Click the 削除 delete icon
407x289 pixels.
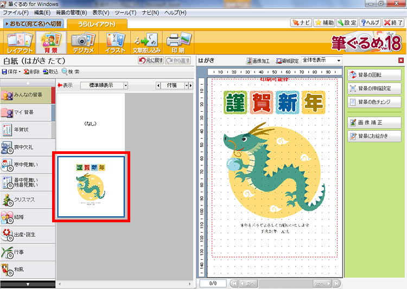click(31, 72)
